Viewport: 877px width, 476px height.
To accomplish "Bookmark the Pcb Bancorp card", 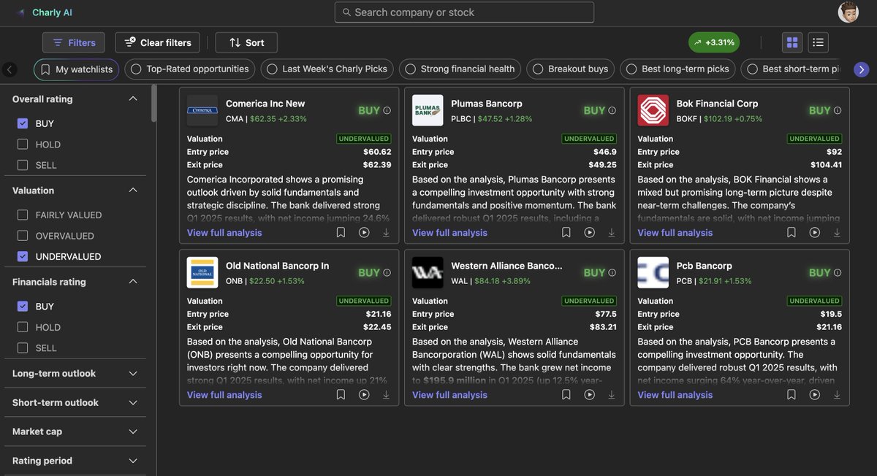I will pyautogui.click(x=791, y=394).
